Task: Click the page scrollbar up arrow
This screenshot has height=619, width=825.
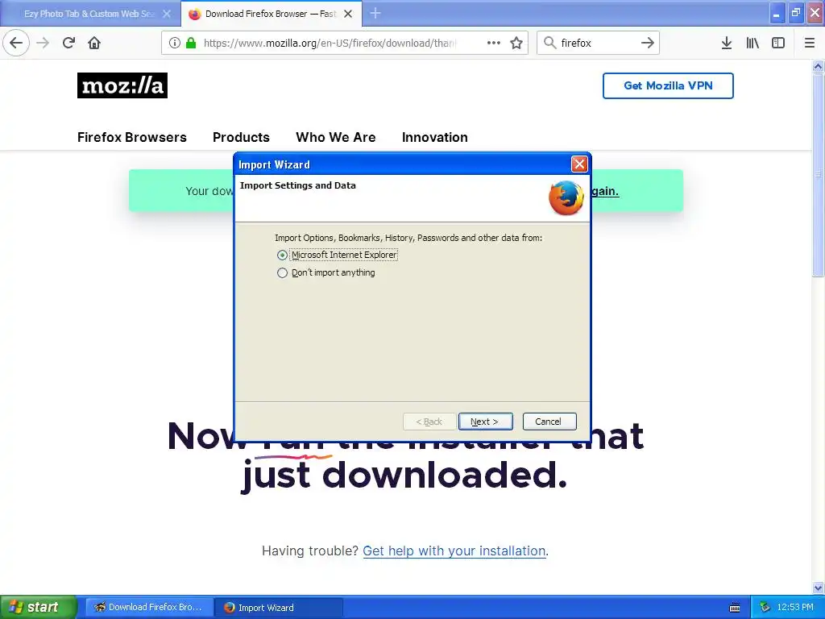Action: point(819,66)
